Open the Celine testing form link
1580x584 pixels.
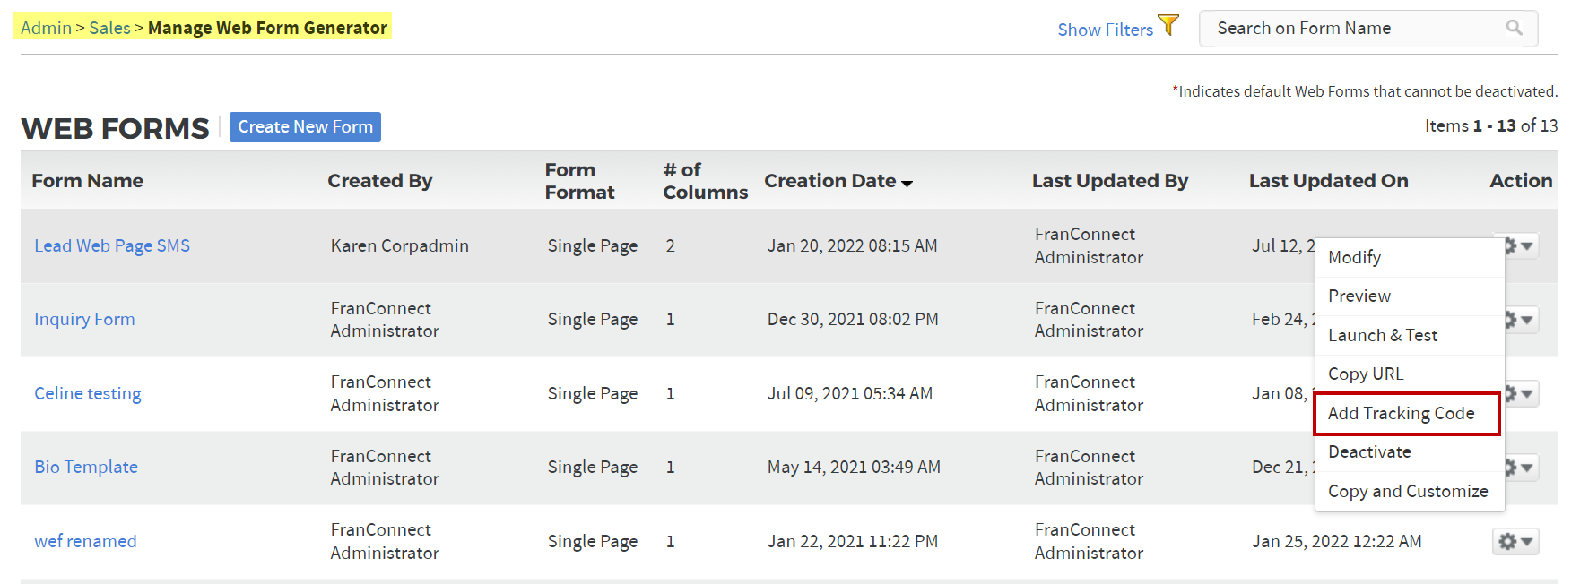tap(88, 393)
